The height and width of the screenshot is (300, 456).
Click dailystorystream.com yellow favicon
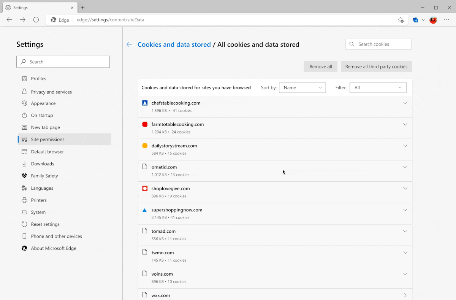click(x=145, y=146)
